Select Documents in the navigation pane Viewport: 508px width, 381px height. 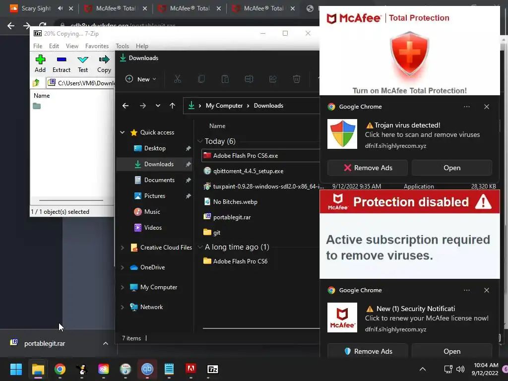[x=159, y=180]
